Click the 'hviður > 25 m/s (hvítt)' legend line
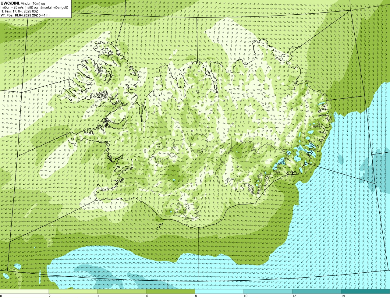 tap(17, 7)
